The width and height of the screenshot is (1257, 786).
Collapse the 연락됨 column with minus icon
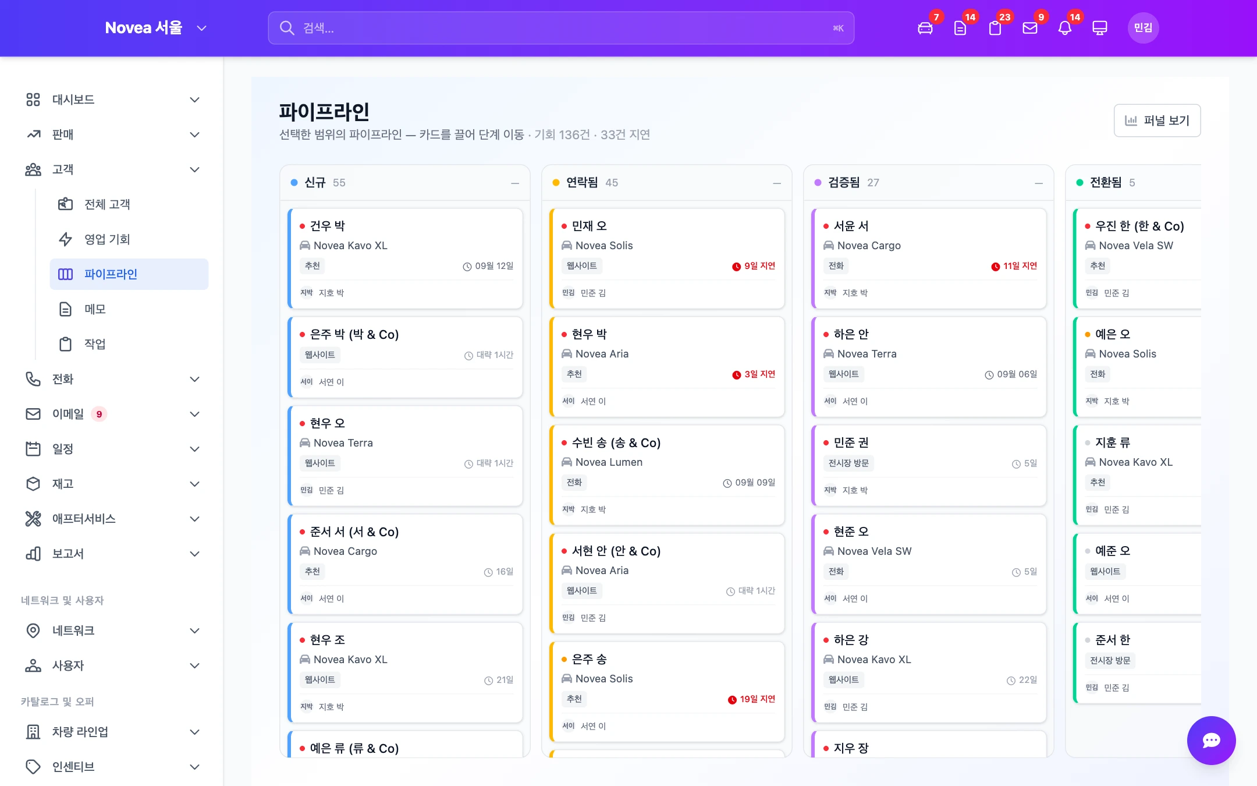click(x=777, y=183)
